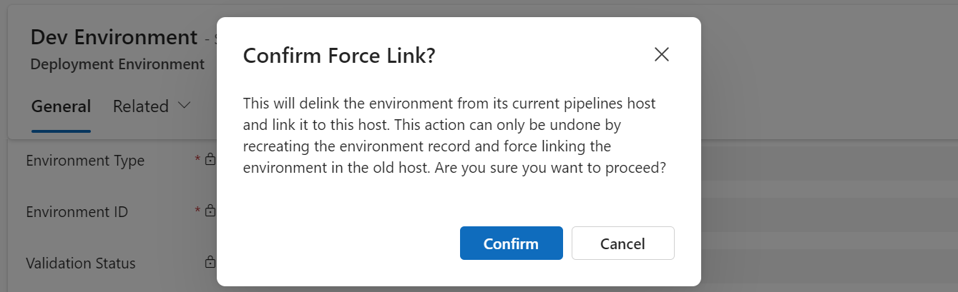Expand the Related dropdown chevron
This screenshot has height=292, width=958.
pyautogui.click(x=184, y=106)
